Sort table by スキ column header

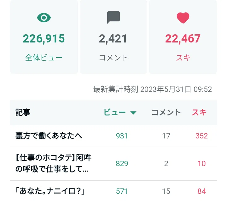tap(199, 112)
